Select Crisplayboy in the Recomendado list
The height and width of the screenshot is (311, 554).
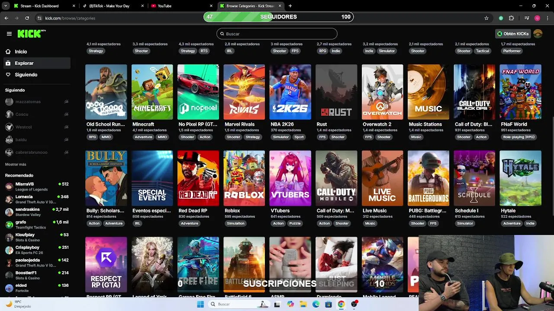click(x=37, y=250)
